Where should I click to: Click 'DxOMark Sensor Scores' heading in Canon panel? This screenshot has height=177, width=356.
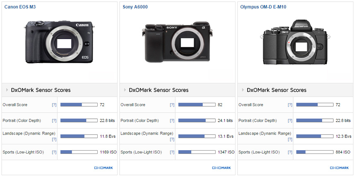click(41, 90)
